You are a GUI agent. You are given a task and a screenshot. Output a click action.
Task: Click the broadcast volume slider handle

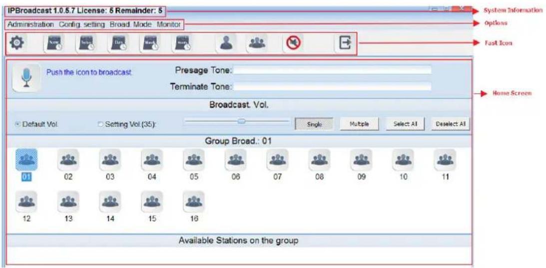tap(241, 121)
